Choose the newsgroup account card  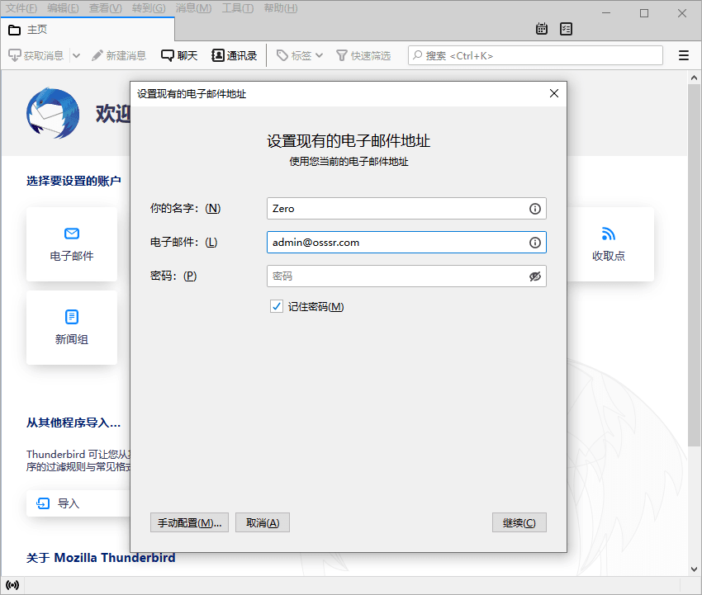tap(72, 327)
